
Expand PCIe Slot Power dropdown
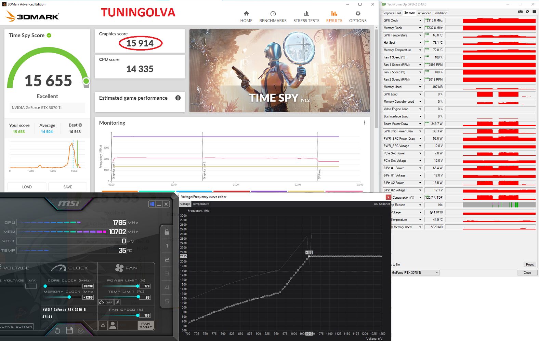(420, 153)
